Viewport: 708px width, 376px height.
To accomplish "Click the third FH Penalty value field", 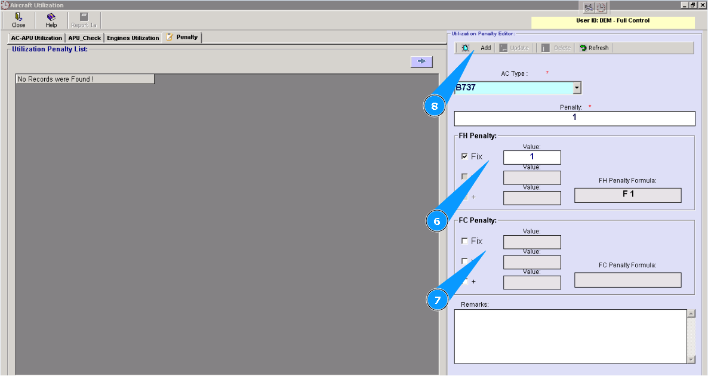I will click(x=532, y=198).
